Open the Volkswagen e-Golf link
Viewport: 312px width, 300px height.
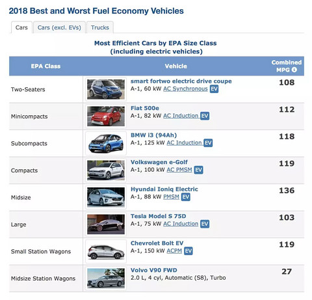tap(159, 162)
